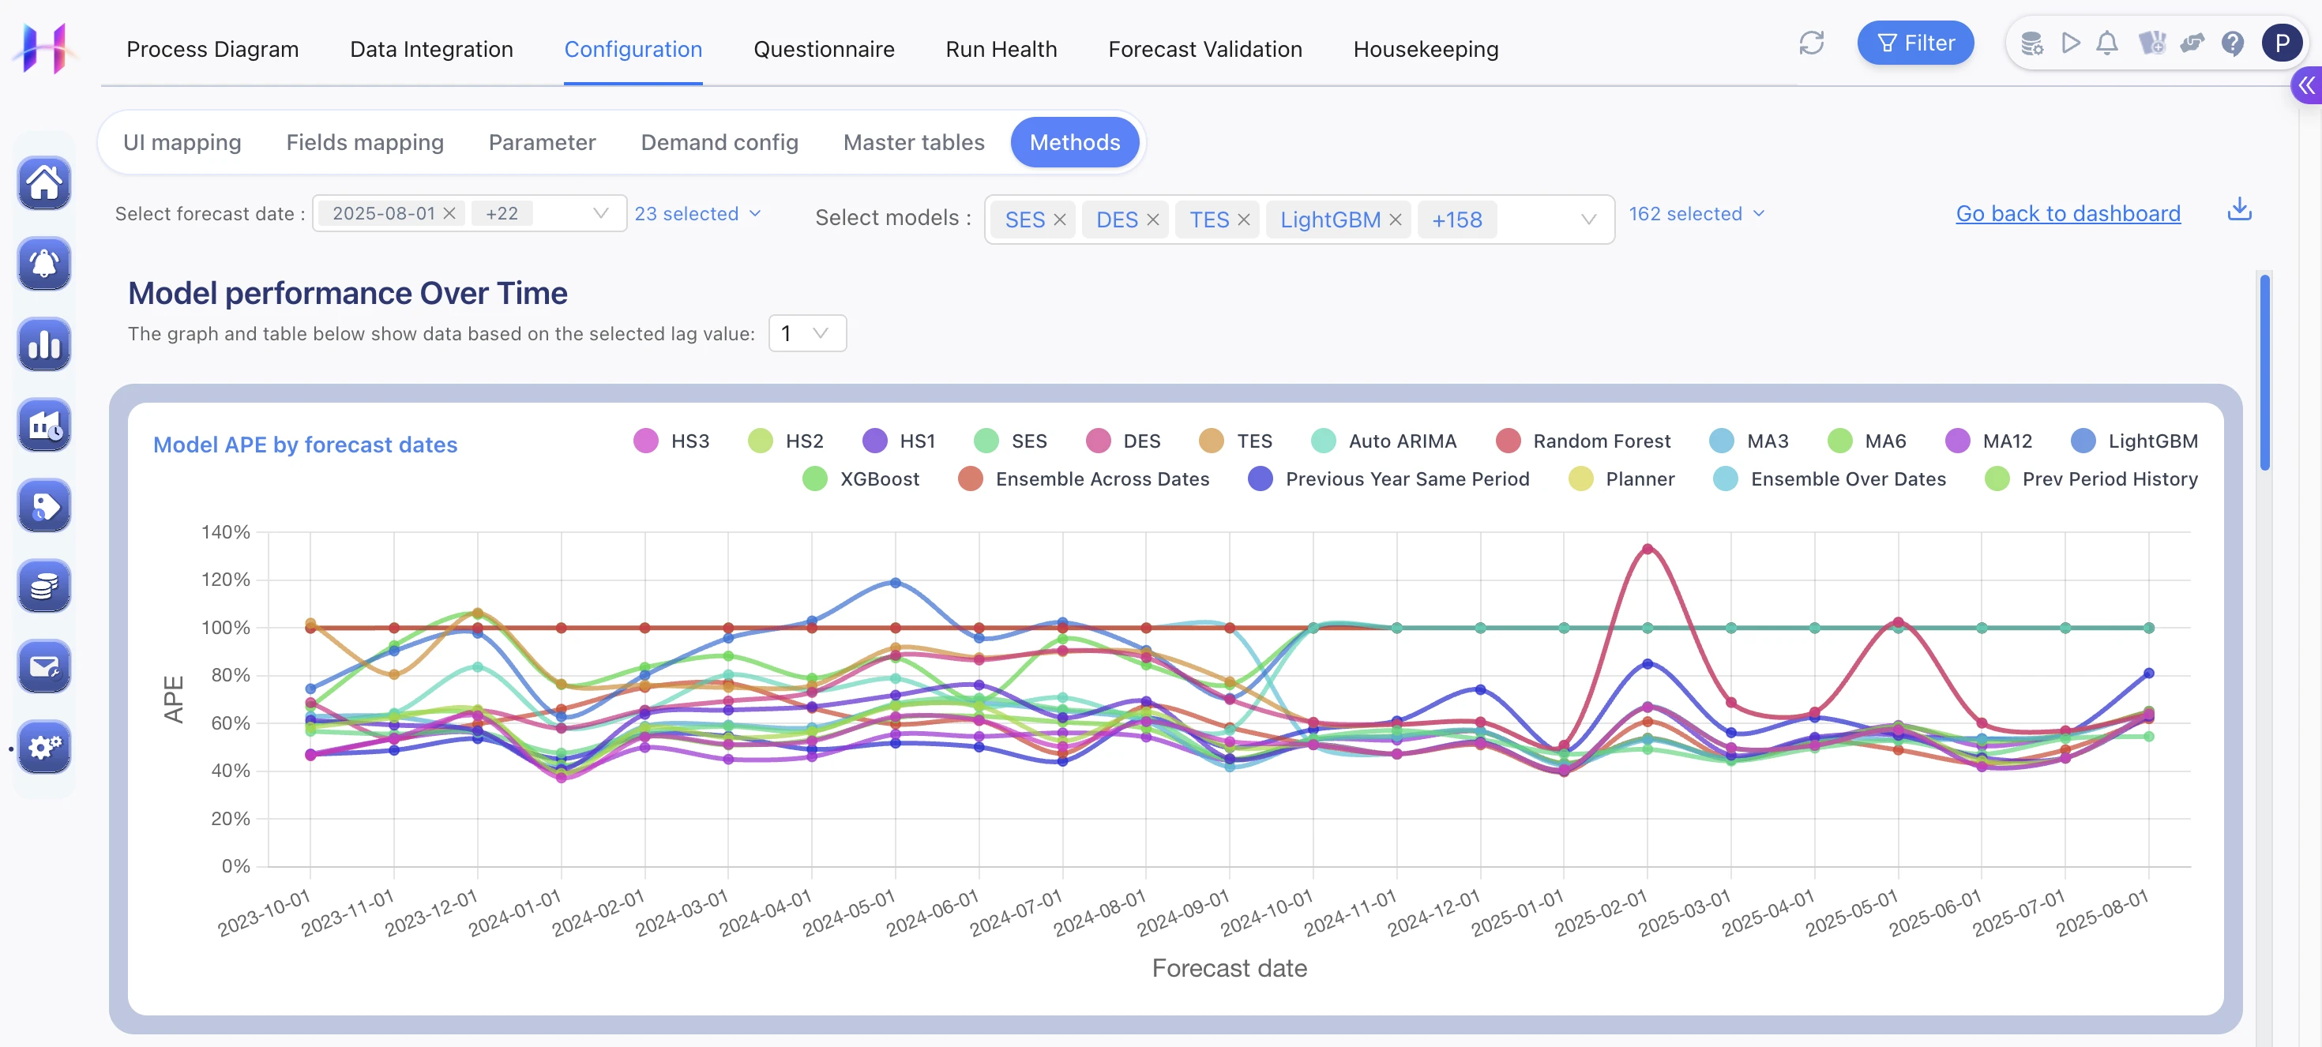Toggle Planner series in chart legend
The width and height of the screenshot is (2322, 1047).
coord(1621,478)
